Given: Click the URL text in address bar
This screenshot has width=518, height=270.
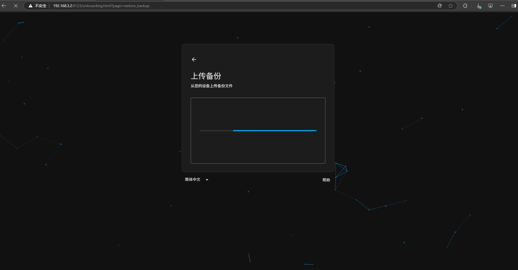Looking at the screenshot, I should coord(101,6).
